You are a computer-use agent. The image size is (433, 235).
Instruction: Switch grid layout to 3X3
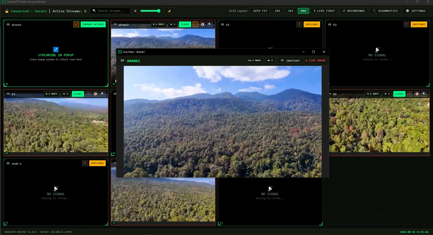[x=291, y=11]
